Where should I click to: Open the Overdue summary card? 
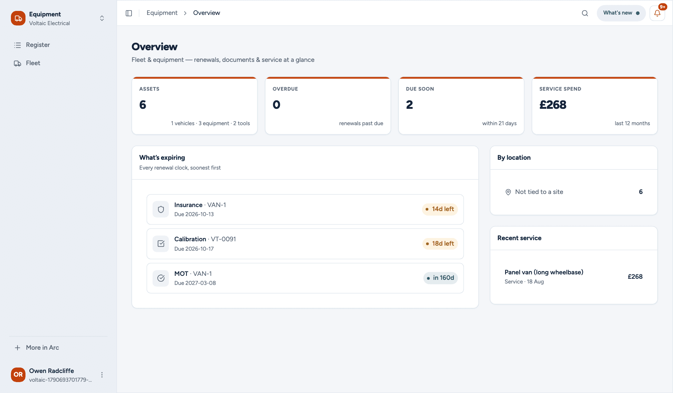tap(328, 106)
